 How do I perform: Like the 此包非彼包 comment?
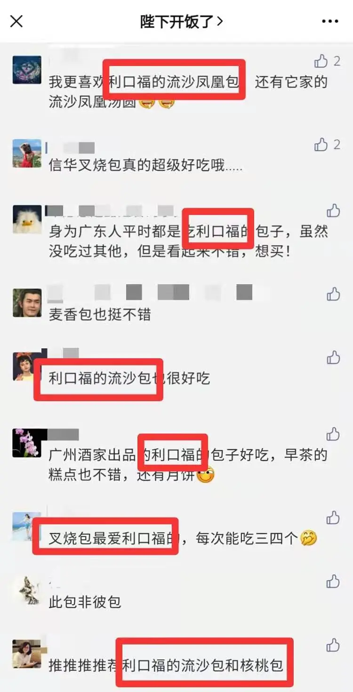click(x=333, y=581)
